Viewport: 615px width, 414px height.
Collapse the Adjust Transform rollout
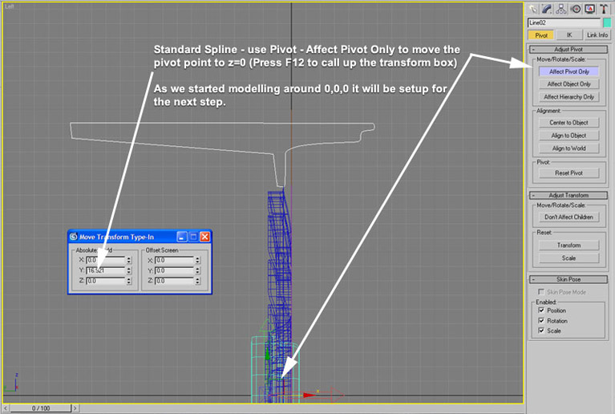point(568,195)
